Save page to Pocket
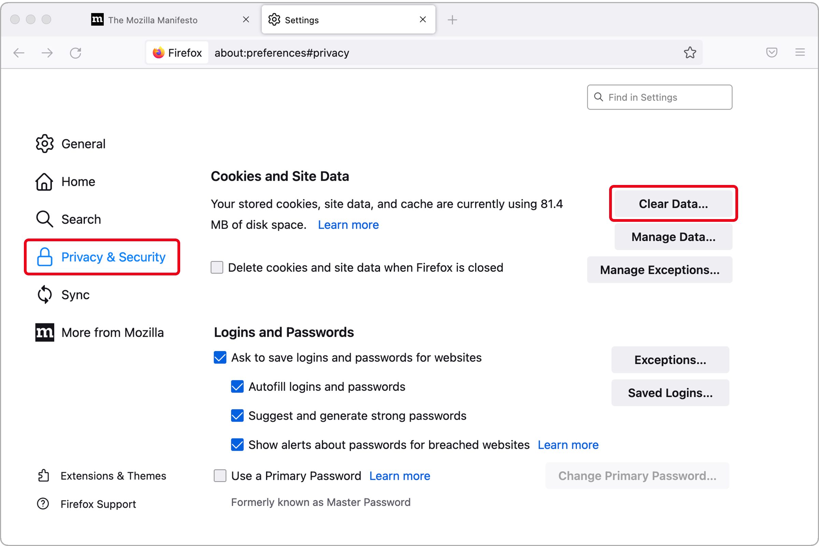This screenshot has height=546, width=819. [772, 53]
